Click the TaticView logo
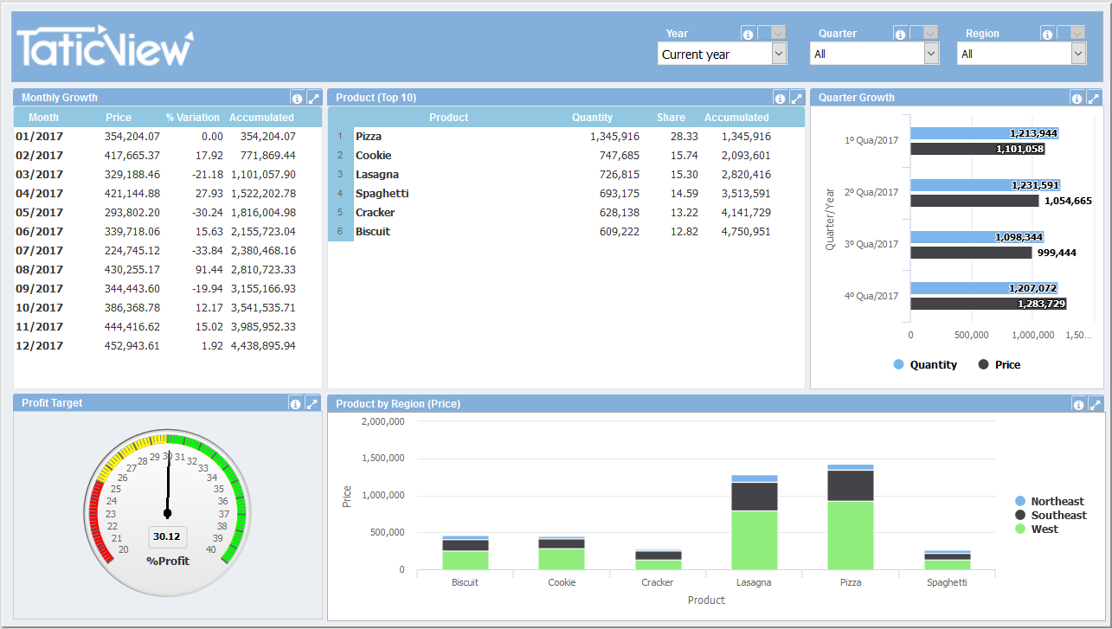 tap(105, 46)
